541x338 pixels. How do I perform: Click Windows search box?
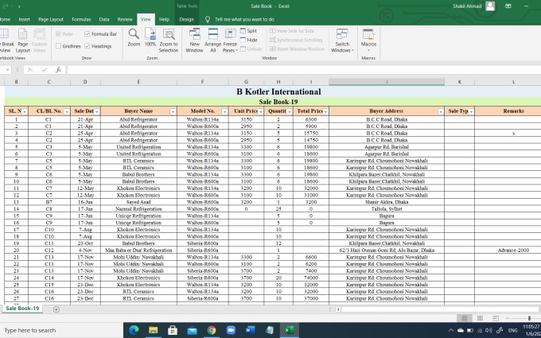click(x=62, y=330)
